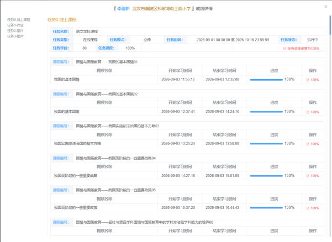332x242 pixels.
Task: Click start time 2026-09-03 13:25:24
Action: coord(178,143)
